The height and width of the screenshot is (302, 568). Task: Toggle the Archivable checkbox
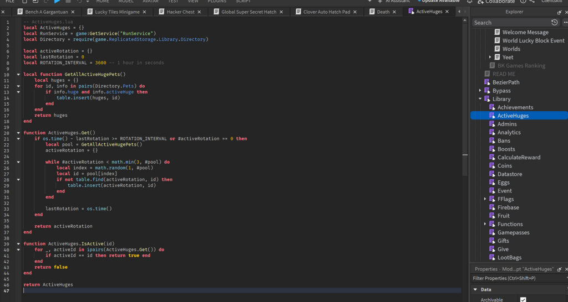pyautogui.click(x=523, y=299)
